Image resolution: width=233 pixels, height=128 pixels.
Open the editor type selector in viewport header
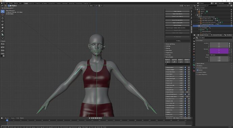coord(2,6)
